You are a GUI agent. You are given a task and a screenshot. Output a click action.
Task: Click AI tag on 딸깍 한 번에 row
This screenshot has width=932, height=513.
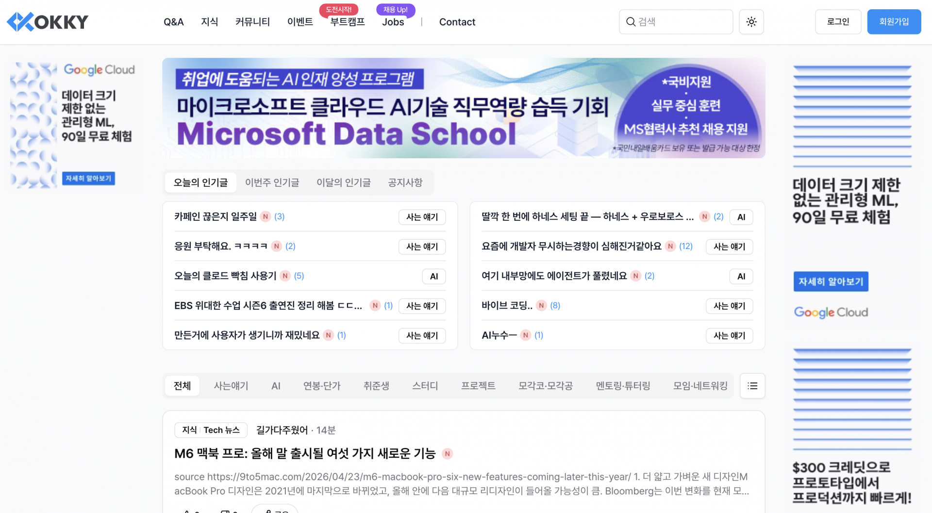pyautogui.click(x=741, y=217)
